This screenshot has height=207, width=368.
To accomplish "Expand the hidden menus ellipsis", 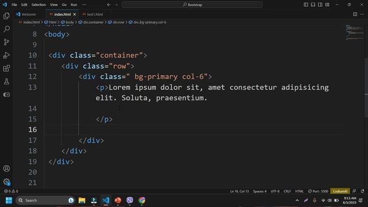I will [x=85, y=5].
